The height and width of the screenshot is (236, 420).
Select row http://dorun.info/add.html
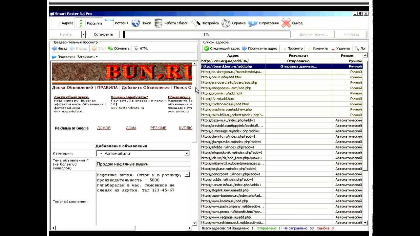click(282, 77)
